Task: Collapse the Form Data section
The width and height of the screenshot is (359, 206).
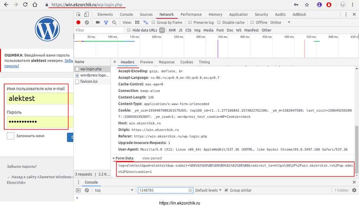Action: click(114, 158)
